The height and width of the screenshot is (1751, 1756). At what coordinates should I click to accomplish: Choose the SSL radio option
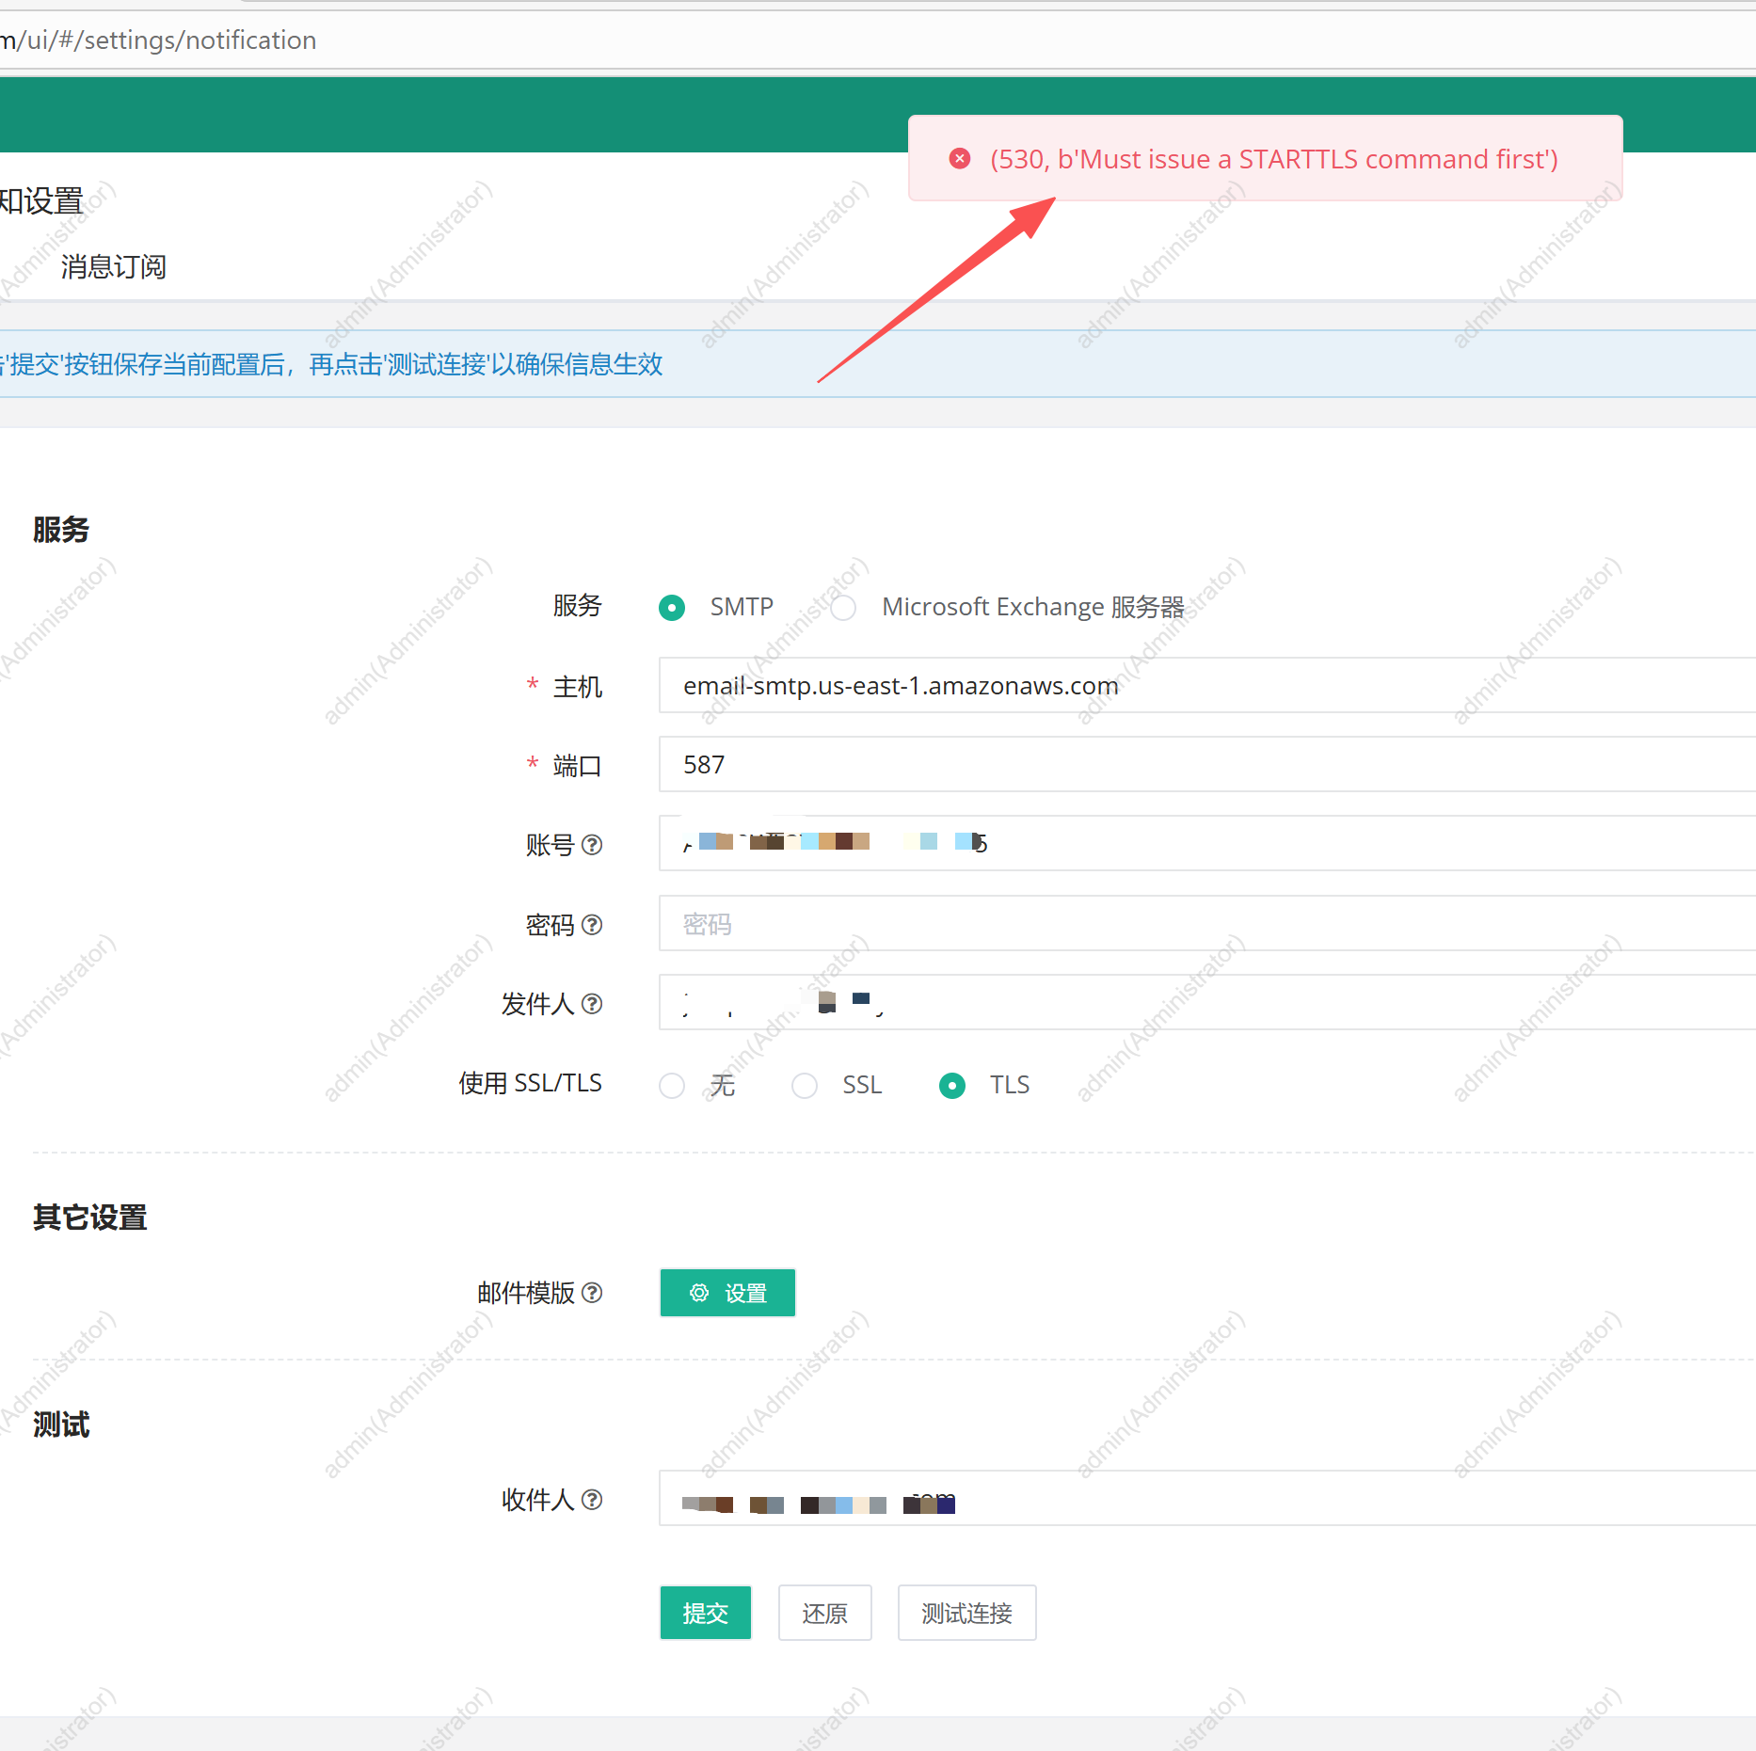(805, 1086)
